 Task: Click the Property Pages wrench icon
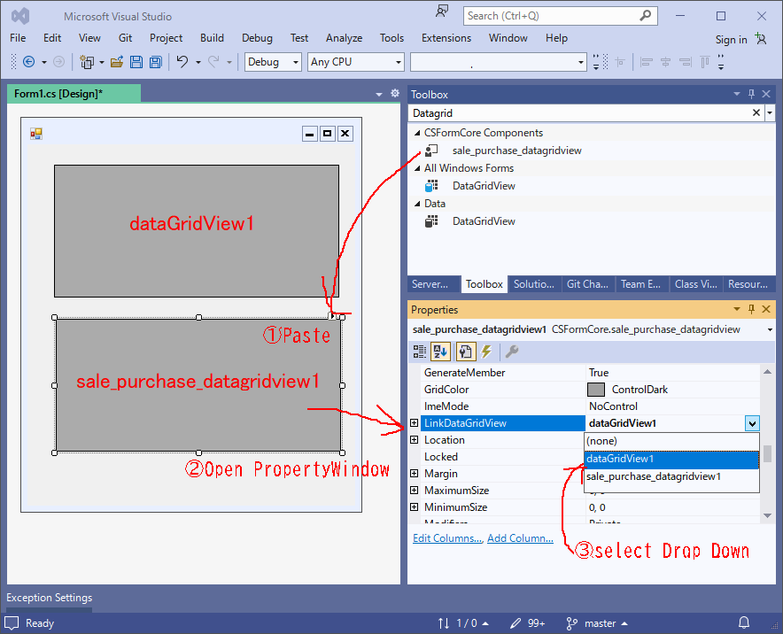(x=512, y=352)
